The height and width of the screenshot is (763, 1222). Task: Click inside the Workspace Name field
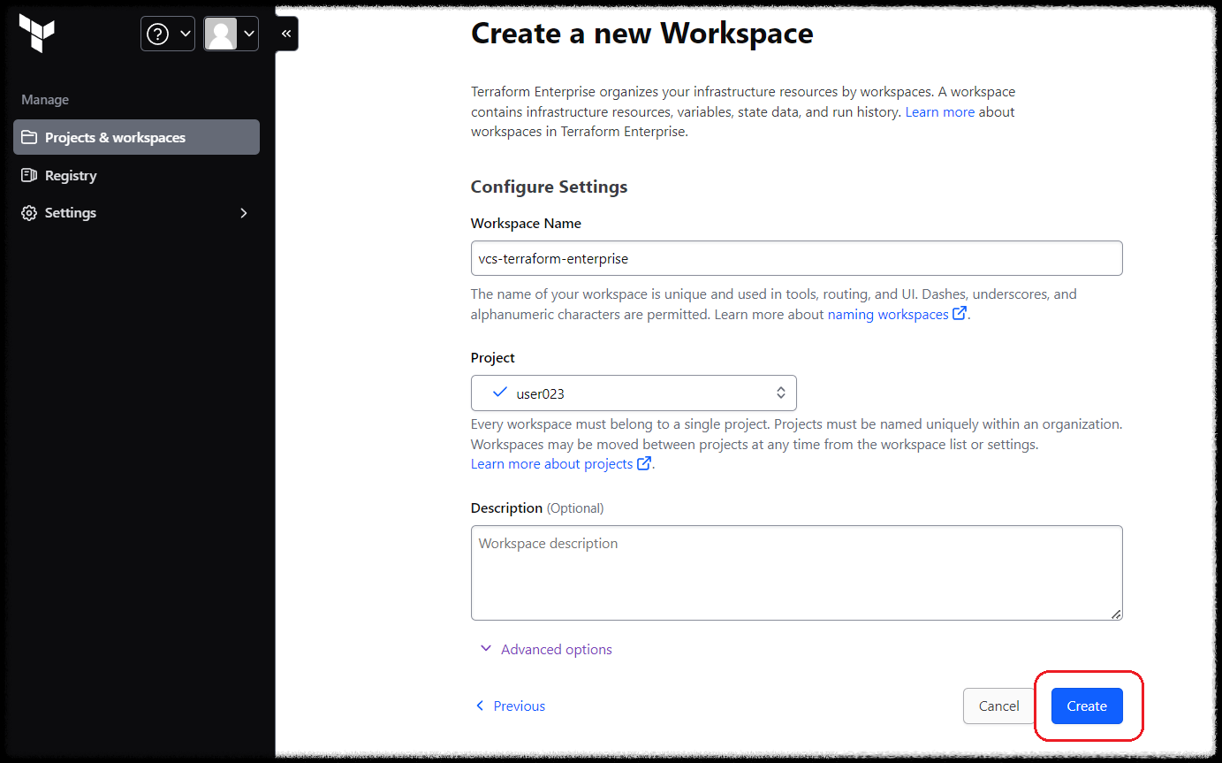click(796, 258)
